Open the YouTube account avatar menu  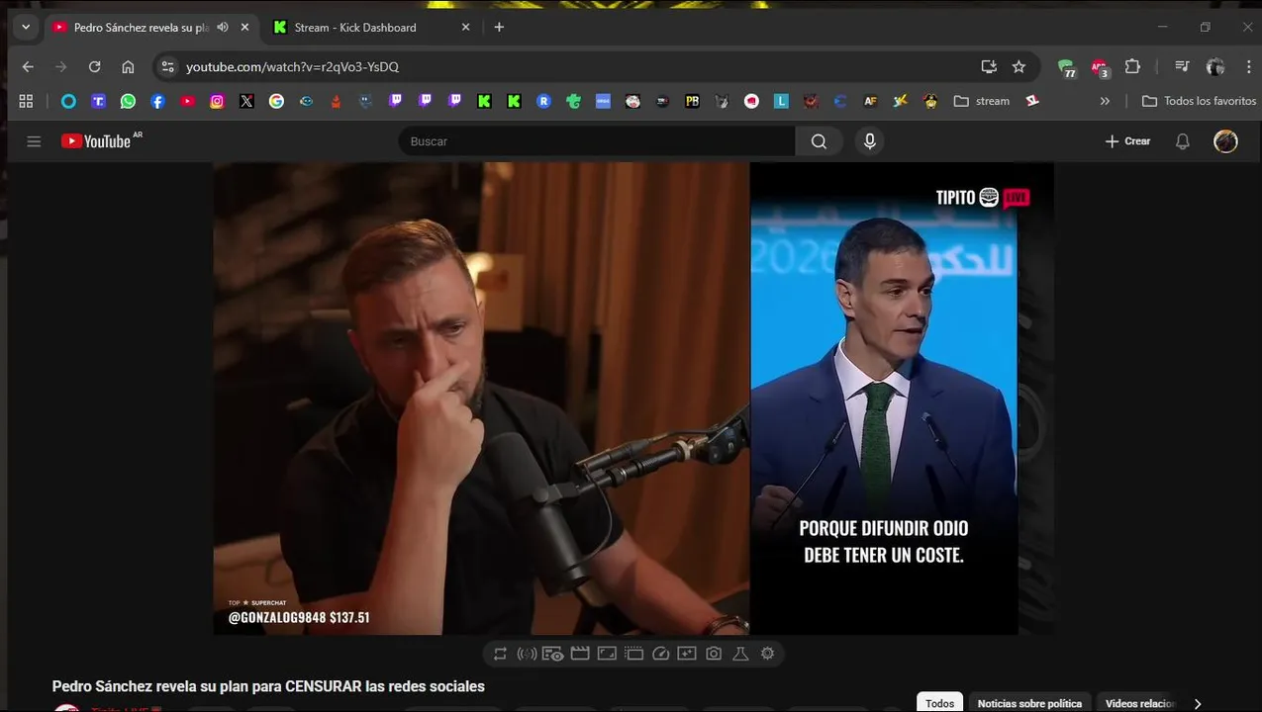click(x=1225, y=141)
